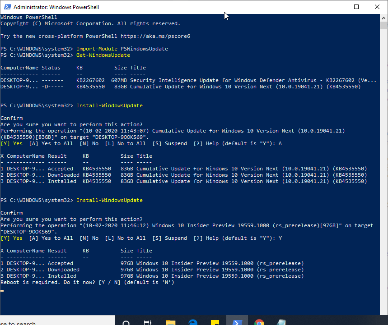Image resolution: width=388 pixels, height=325 pixels.
Task: Click the '[S] Suspend' option in the second prompt
Action: [x=169, y=238]
